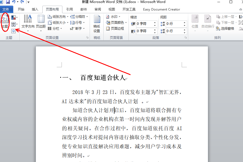Switch to Mailings (邮件) tab
The height and width of the screenshot is (162, 243).
84,9
